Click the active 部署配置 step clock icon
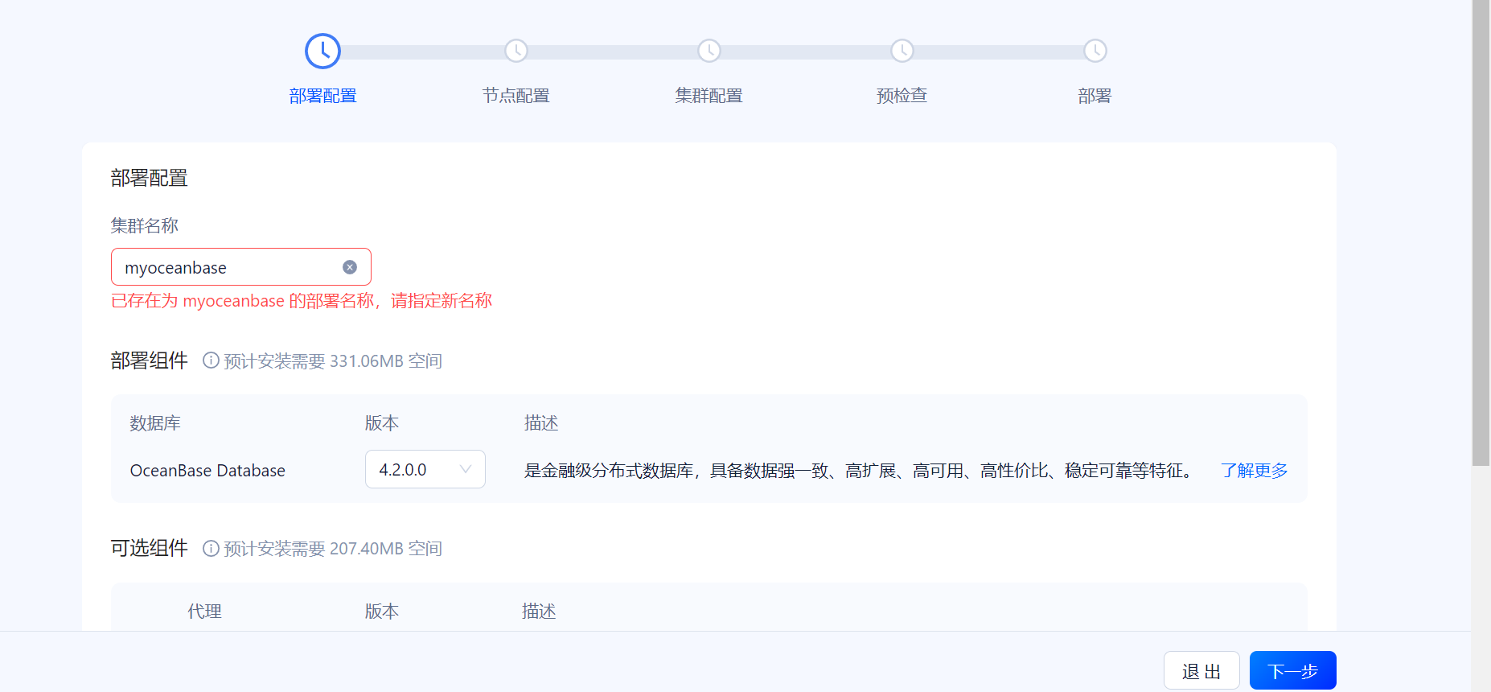Image resolution: width=1491 pixels, height=692 pixels. 322,51
